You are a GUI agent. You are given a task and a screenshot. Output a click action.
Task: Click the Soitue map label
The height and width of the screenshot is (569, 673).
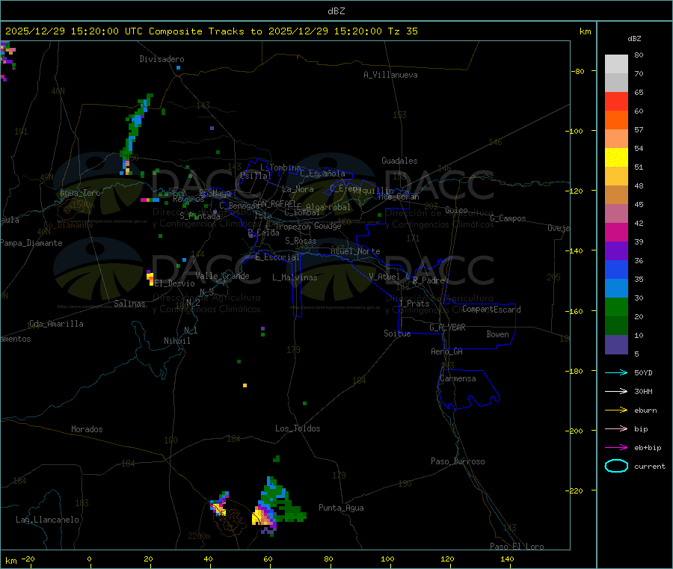pos(397,333)
